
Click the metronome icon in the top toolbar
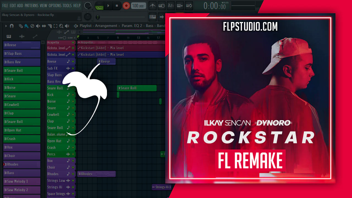click(x=153, y=5)
